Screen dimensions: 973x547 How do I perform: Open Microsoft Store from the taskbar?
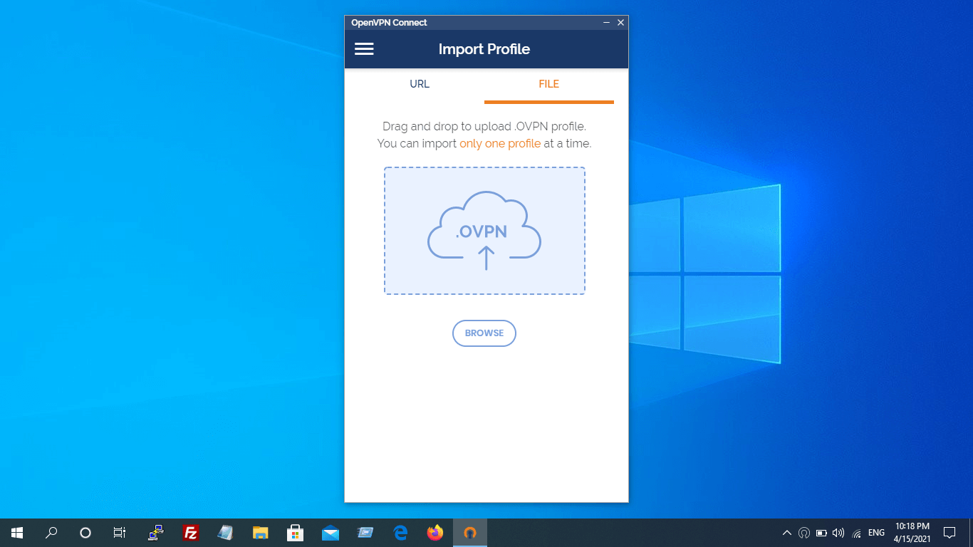coord(295,533)
